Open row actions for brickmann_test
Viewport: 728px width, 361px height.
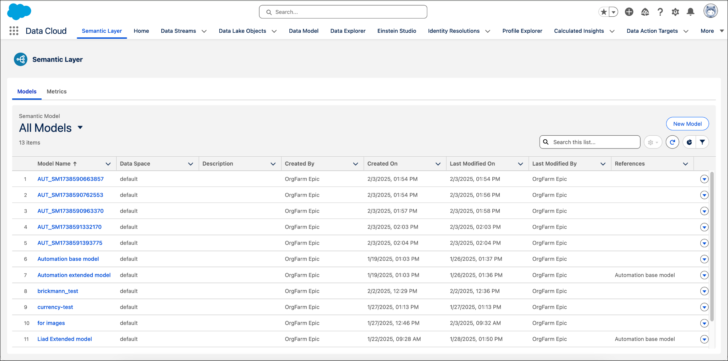(704, 291)
